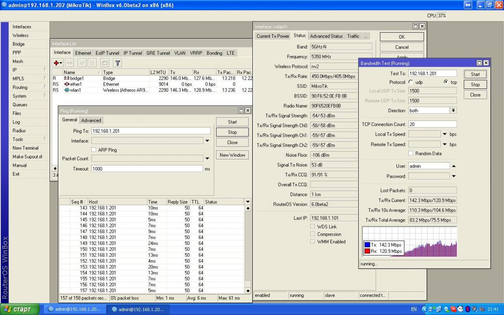Screen dimensions: 504x315
Task: Click the New Window button in Ping
Action: (232, 155)
